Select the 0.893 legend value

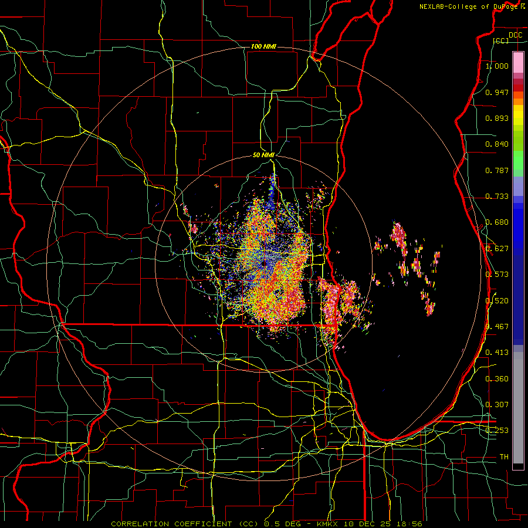click(x=497, y=118)
